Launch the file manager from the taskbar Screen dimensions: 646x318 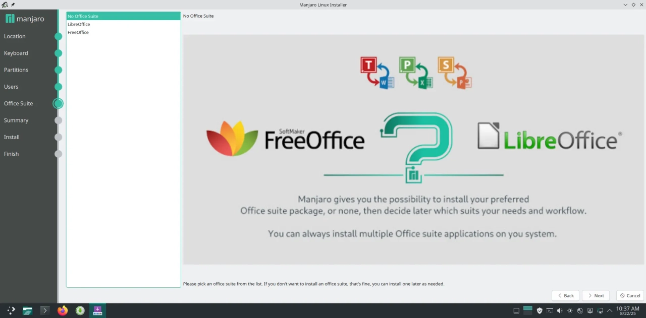point(28,310)
